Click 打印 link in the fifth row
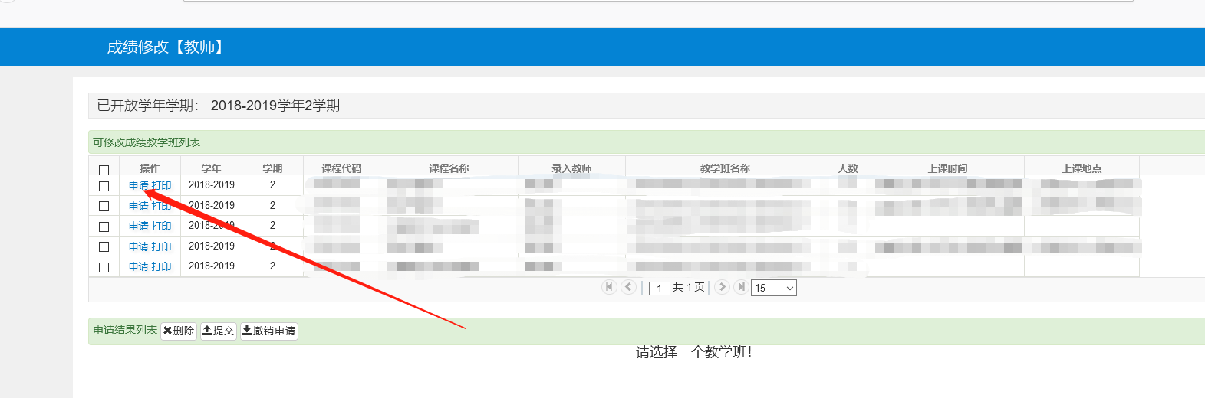Screen dimensions: 1205x398 pyautogui.click(x=161, y=266)
